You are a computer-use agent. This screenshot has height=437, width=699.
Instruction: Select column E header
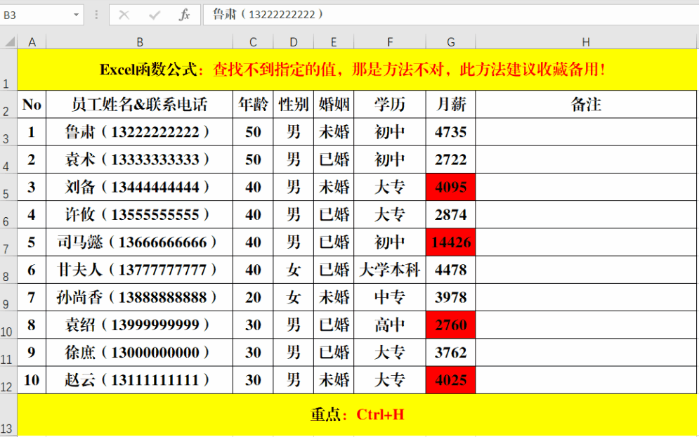334,42
